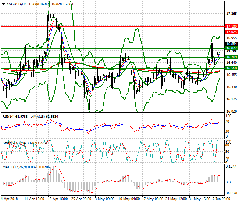The image size is (239, 203).
Task: Click the 17.265 price axis value
Action: [232, 14]
